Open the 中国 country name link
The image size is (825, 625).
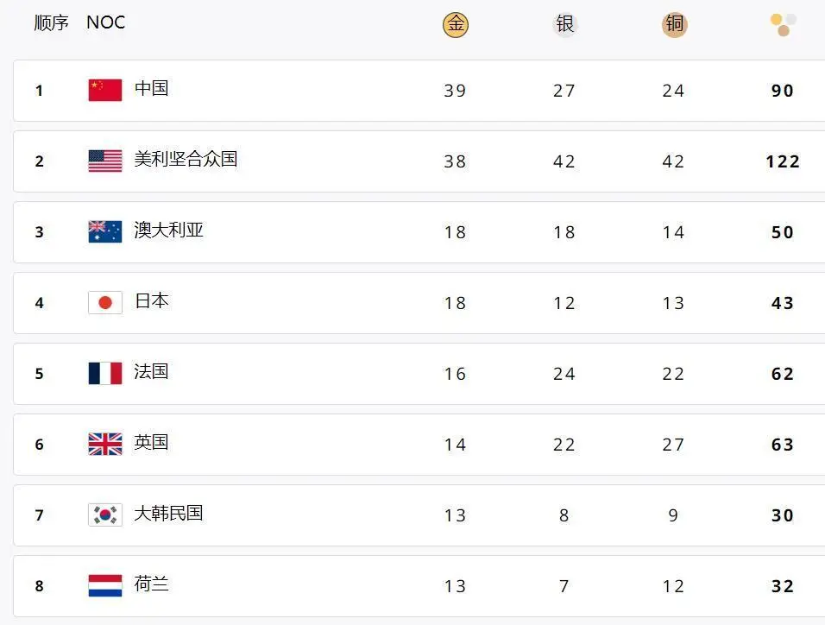tap(152, 88)
